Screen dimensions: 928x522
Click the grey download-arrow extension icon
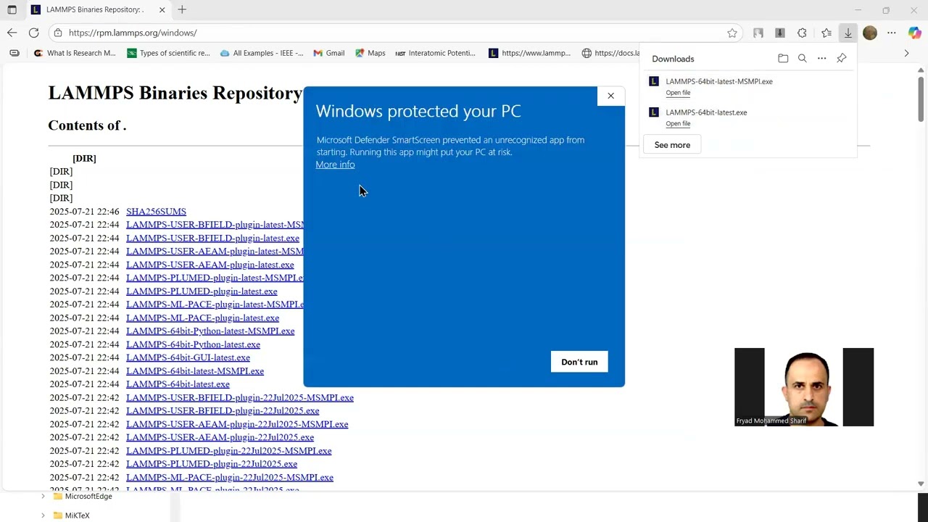[x=780, y=33]
